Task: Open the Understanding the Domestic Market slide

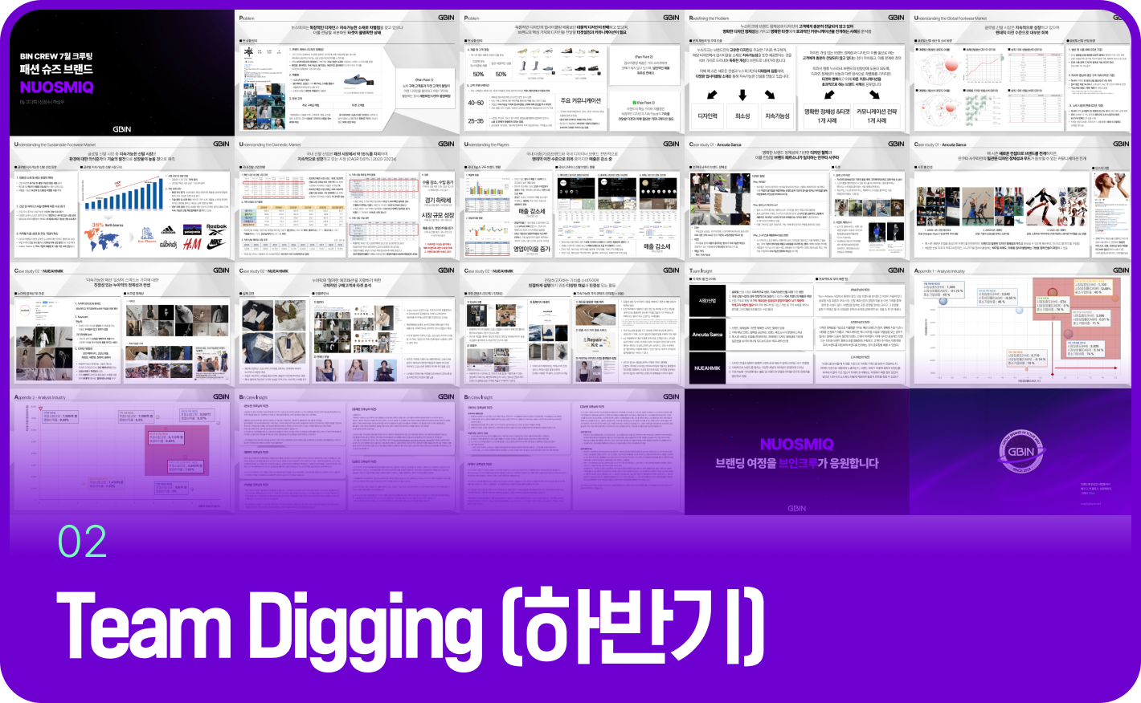Action: point(348,199)
